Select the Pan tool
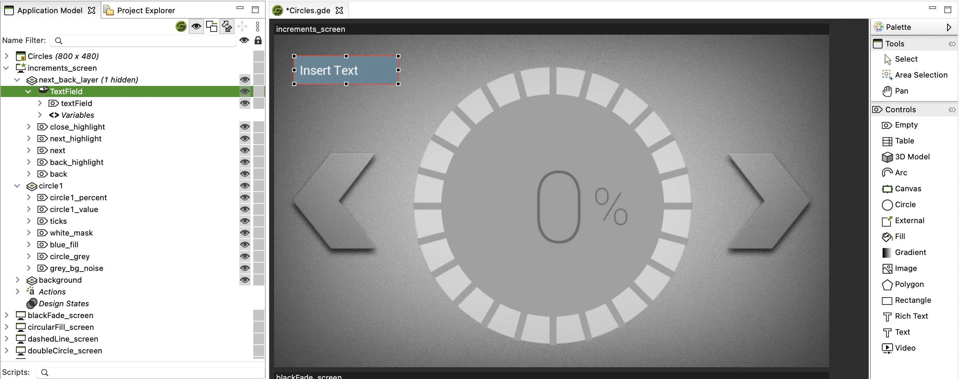The image size is (961, 379). 895,91
